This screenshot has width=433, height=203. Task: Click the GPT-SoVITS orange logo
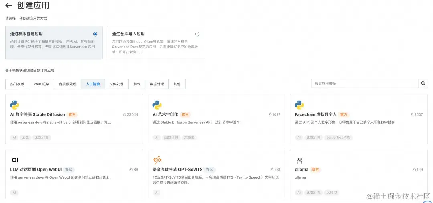coord(157,160)
